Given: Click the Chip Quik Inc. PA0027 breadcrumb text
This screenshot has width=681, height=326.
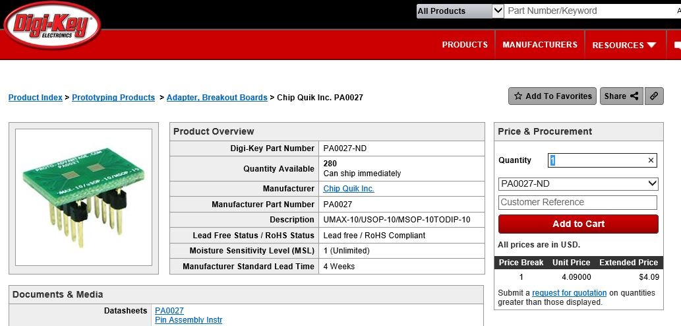Looking at the screenshot, I should coord(320,98).
